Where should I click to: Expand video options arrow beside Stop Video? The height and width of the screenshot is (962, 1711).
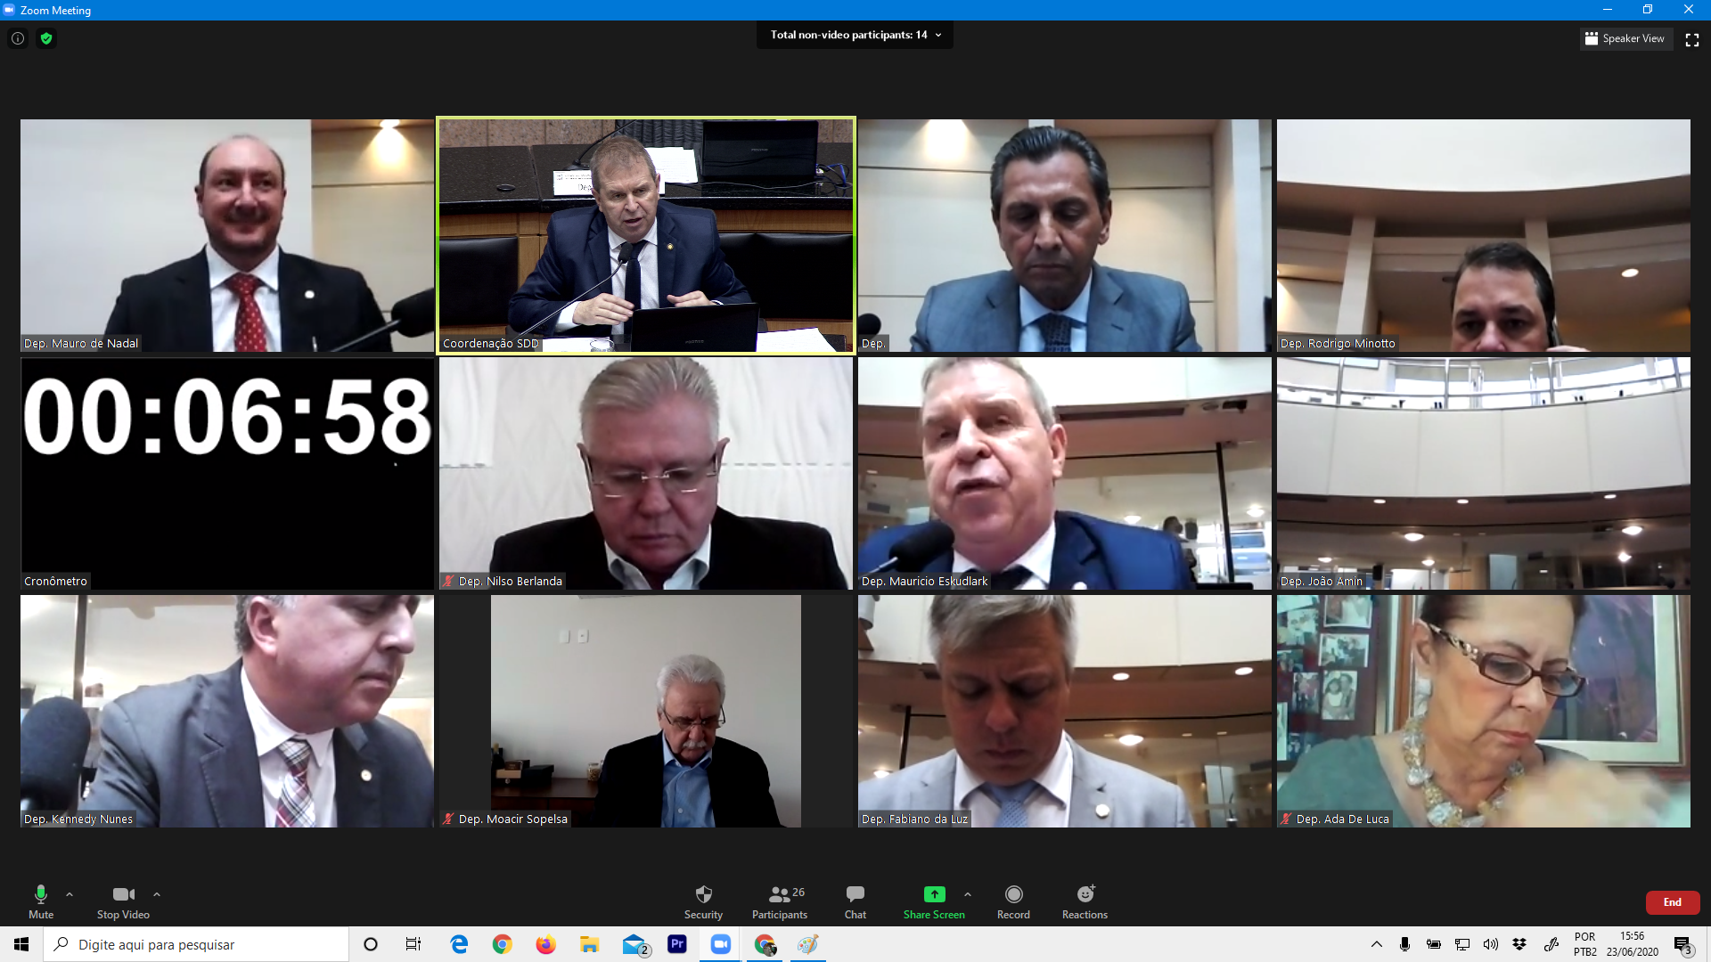[x=157, y=894]
